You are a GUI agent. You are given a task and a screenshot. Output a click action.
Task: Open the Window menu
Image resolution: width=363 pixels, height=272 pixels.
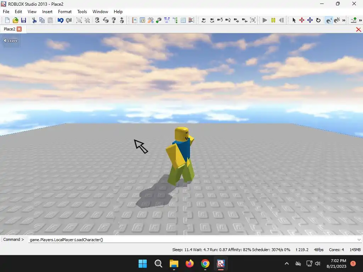(100, 12)
